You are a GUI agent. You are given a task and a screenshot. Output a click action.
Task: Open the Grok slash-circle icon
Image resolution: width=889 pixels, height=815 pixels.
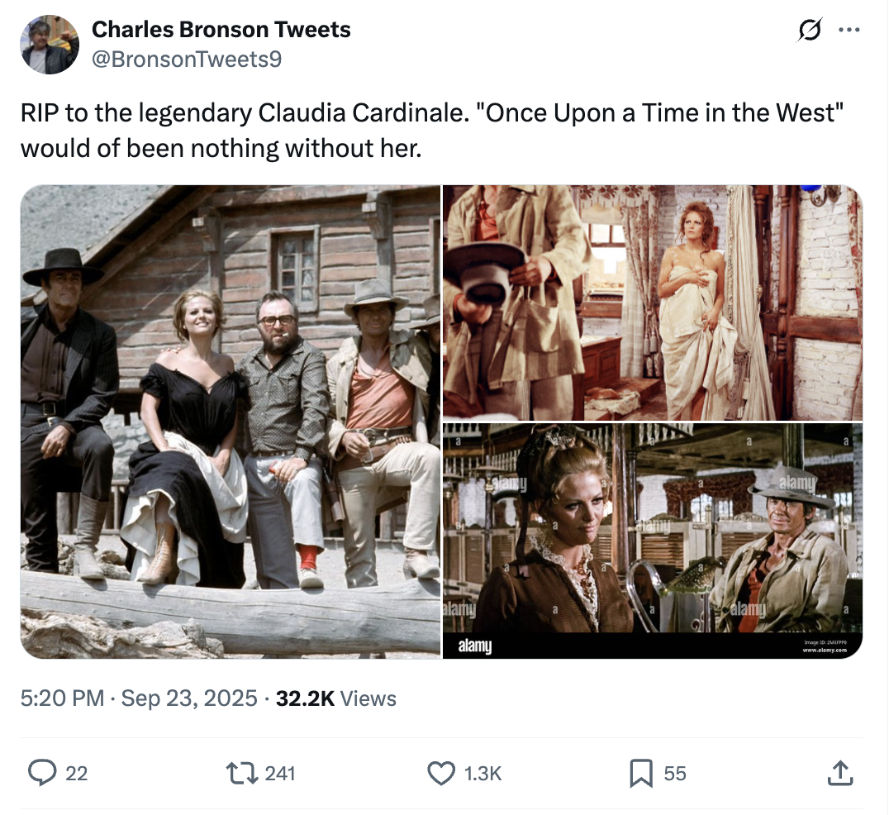810,30
